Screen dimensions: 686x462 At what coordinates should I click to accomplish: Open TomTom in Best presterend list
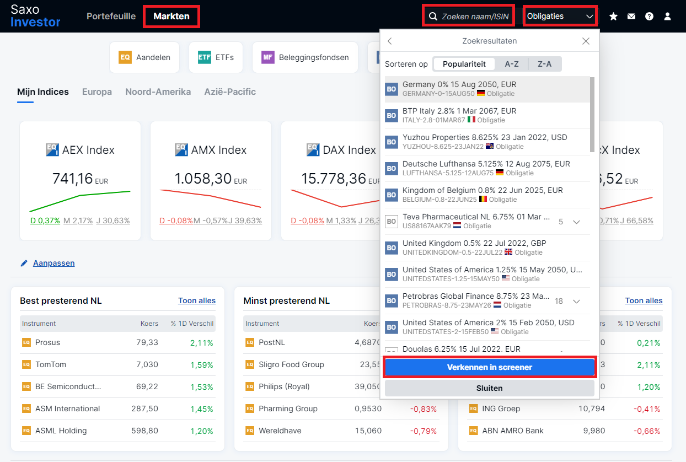[117, 364]
